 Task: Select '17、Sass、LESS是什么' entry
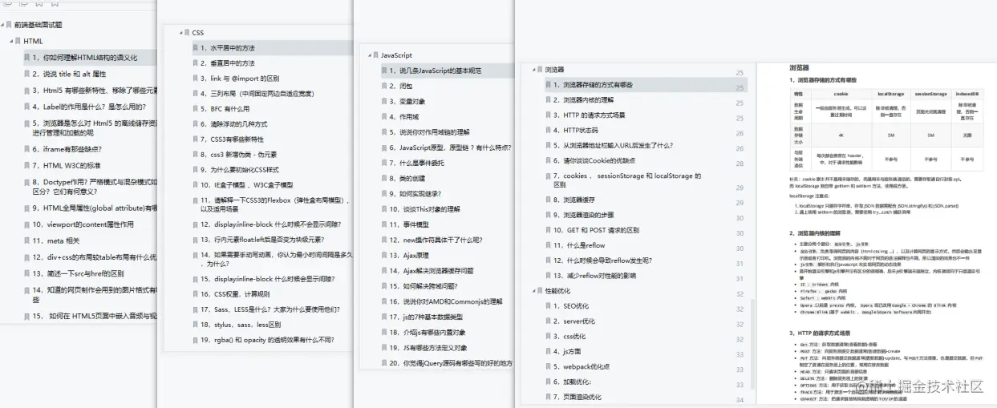[x=270, y=309]
